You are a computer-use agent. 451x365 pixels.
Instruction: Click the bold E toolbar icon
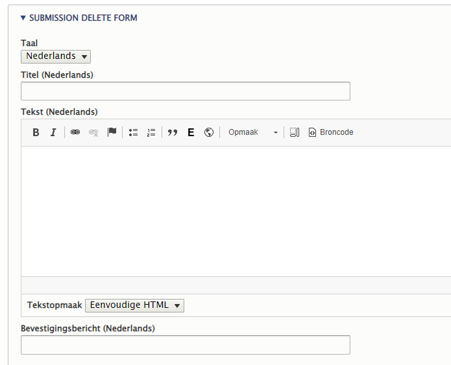point(191,132)
